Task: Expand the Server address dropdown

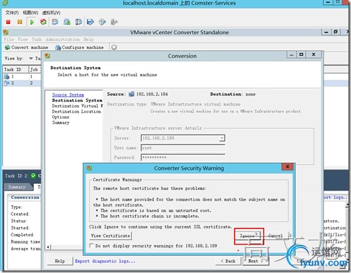Action: pyautogui.click(x=222, y=138)
